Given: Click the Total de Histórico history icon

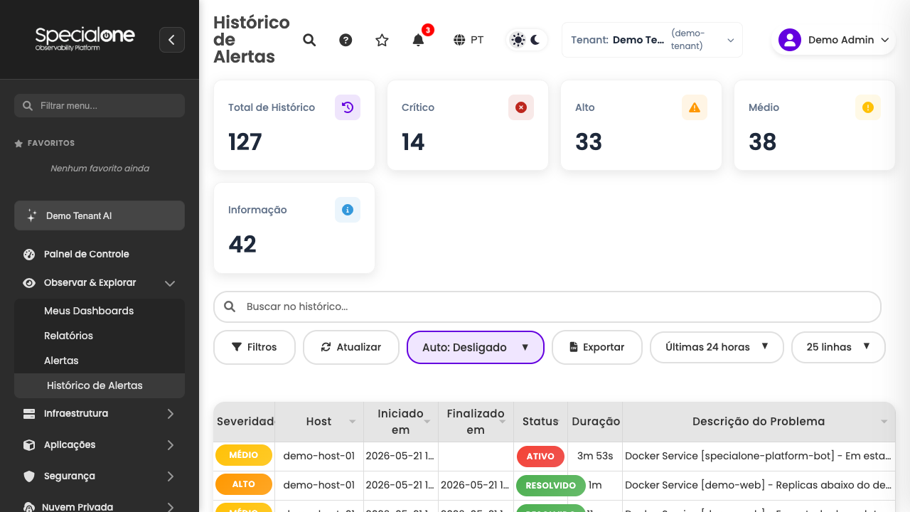Looking at the screenshot, I should click(x=348, y=107).
